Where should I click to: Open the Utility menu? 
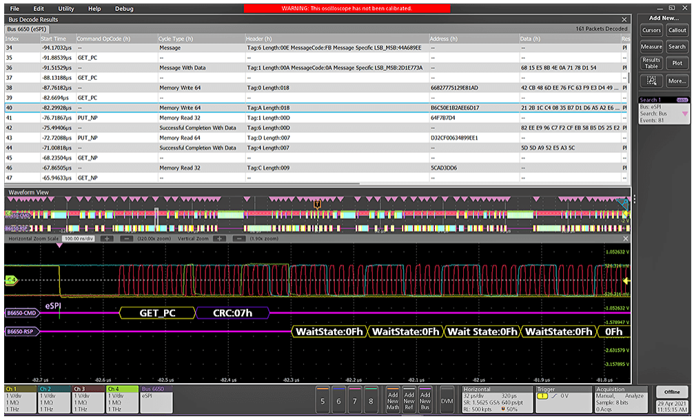click(66, 8)
